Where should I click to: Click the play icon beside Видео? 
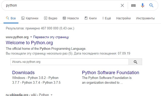(46, 18)
